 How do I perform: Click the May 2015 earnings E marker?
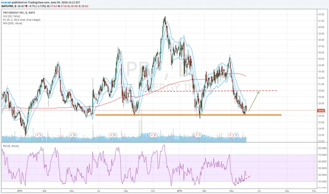(71, 135)
